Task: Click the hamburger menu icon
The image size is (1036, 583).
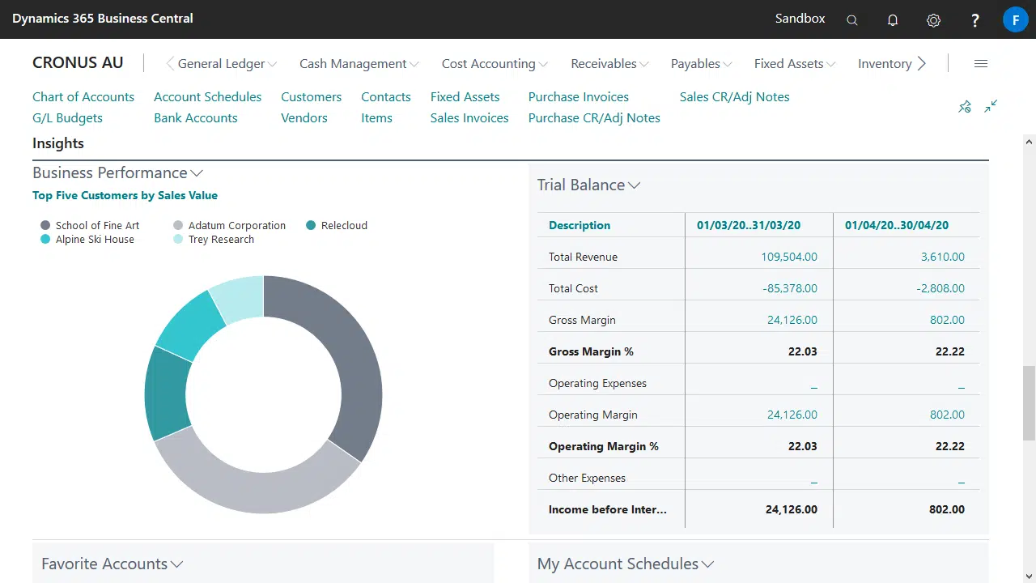Action: click(x=981, y=64)
